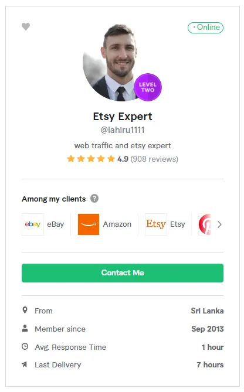The width and height of the screenshot is (244, 392).
Task: Select the eBay client logo
Action: (x=33, y=224)
